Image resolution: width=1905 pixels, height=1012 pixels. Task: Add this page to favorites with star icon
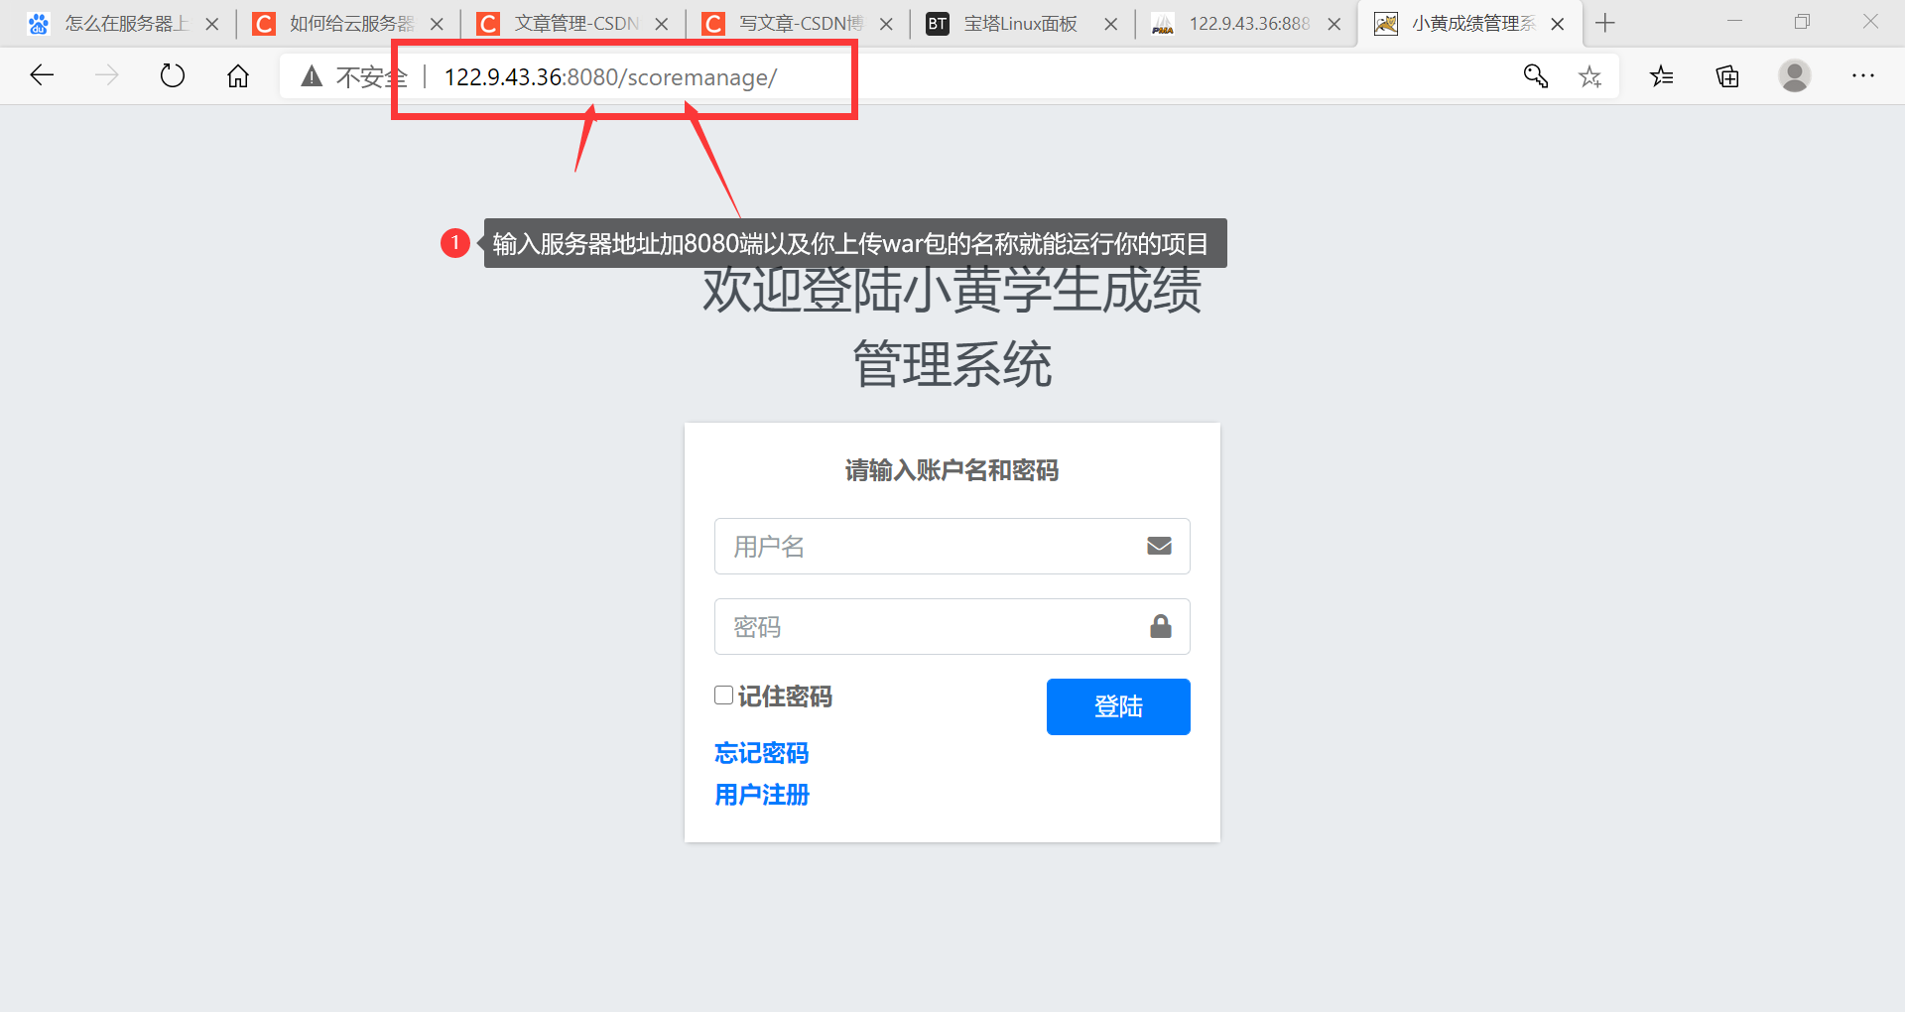(1590, 75)
